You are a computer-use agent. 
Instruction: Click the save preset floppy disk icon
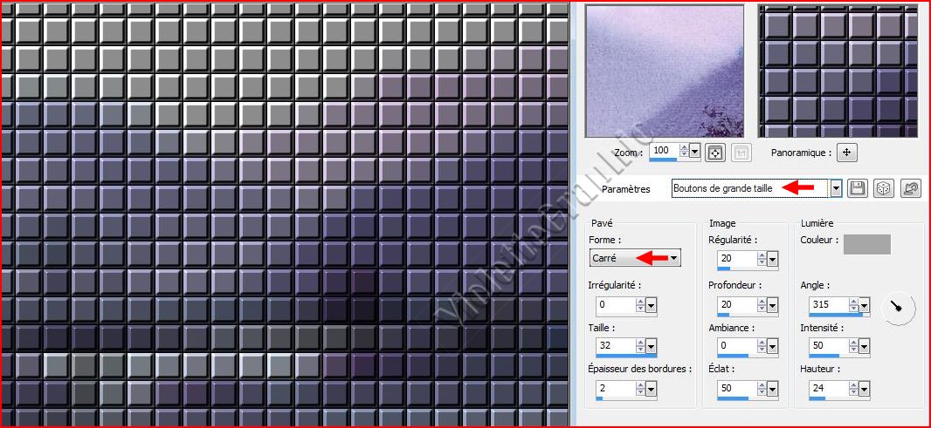[858, 188]
